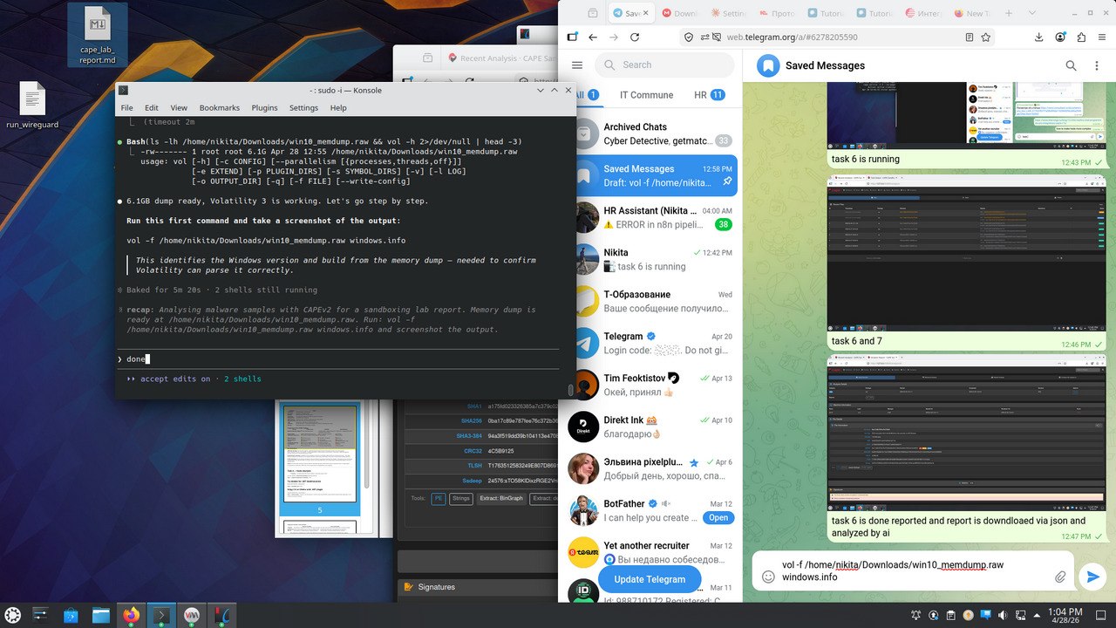Click the Open button for BotFather
This screenshot has width=1116, height=628.
tap(718, 517)
